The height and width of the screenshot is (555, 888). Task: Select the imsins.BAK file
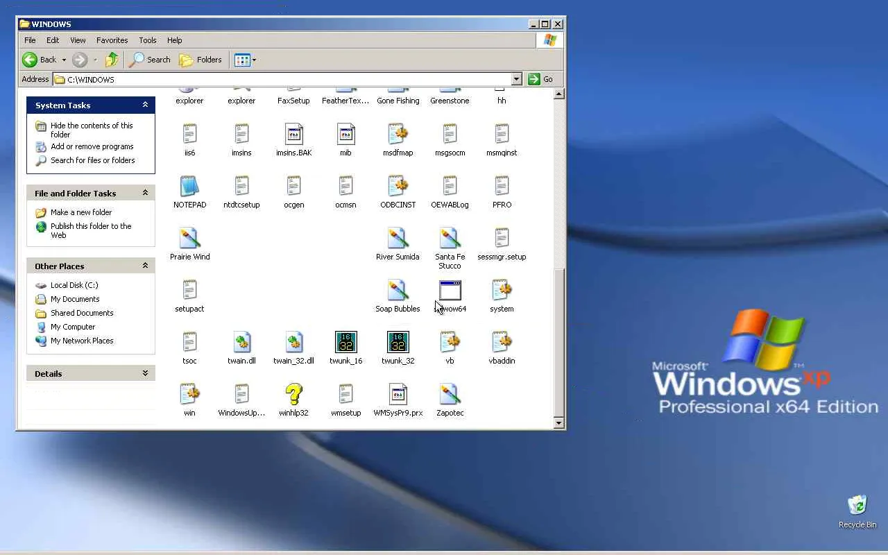coord(293,134)
